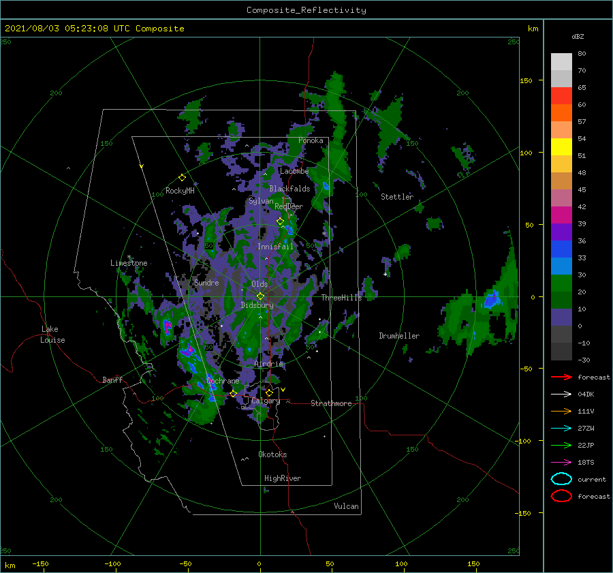This screenshot has width=613, height=573.
Task: Click the 80 dBZ value at legend top
Action: click(x=582, y=54)
